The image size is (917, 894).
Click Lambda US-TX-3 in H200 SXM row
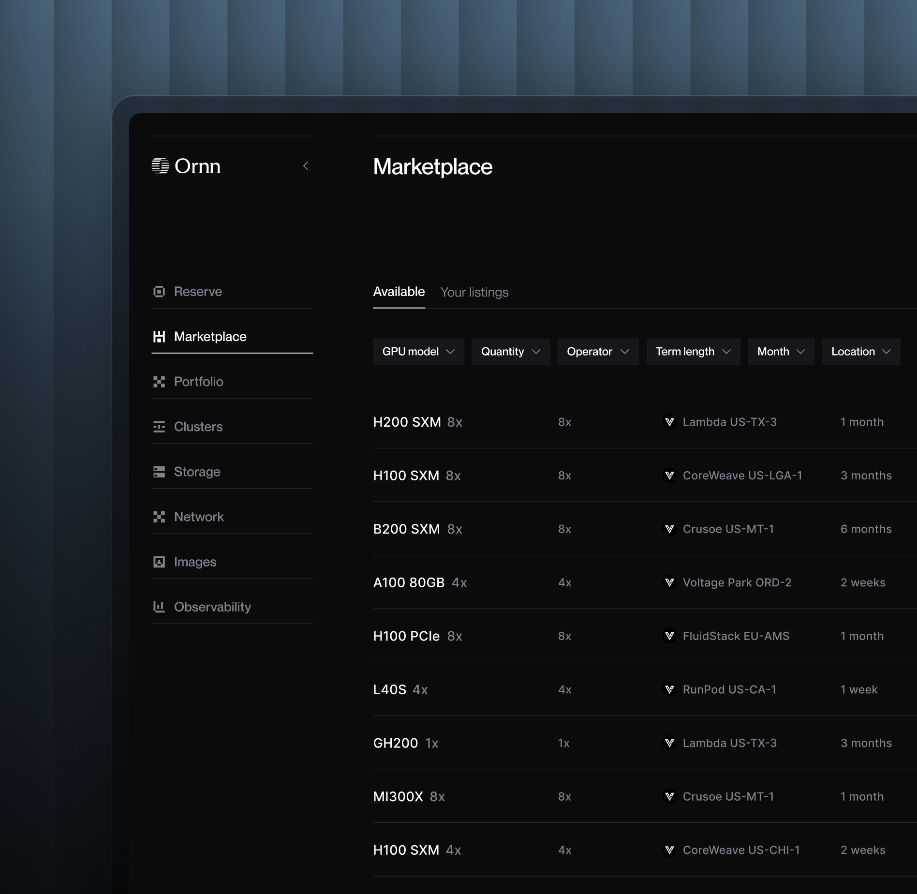[730, 422]
